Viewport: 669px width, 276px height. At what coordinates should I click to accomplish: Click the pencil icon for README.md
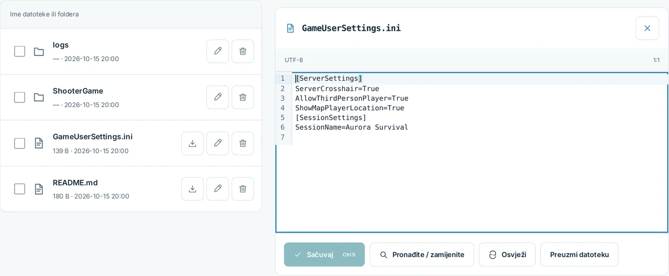tap(217, 189)
